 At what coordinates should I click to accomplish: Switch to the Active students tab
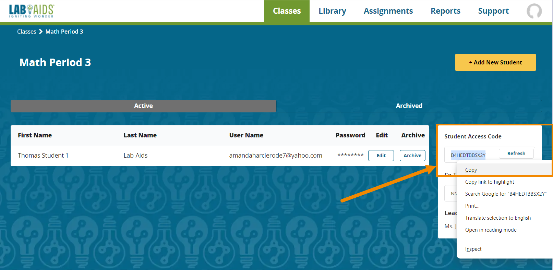point(143,106)
